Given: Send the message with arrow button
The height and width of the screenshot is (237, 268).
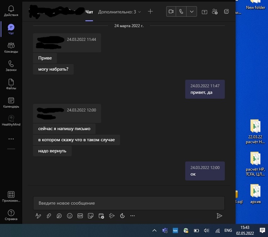Looking at the screenshot, I should pyautogui.click(x=219, y=216).
